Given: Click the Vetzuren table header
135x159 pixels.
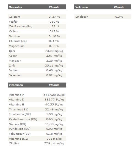Looking at the screenshot, I should click(x=103, y=7).
